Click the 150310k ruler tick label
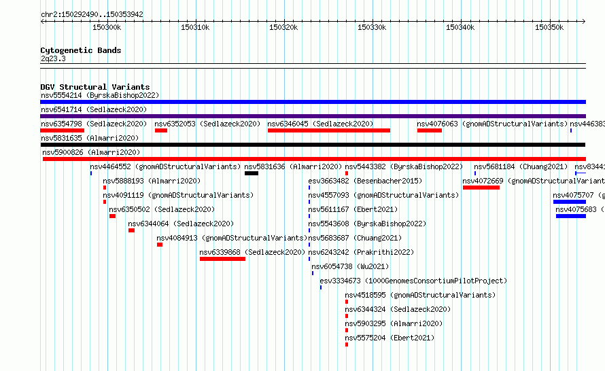 coord(195,27)
